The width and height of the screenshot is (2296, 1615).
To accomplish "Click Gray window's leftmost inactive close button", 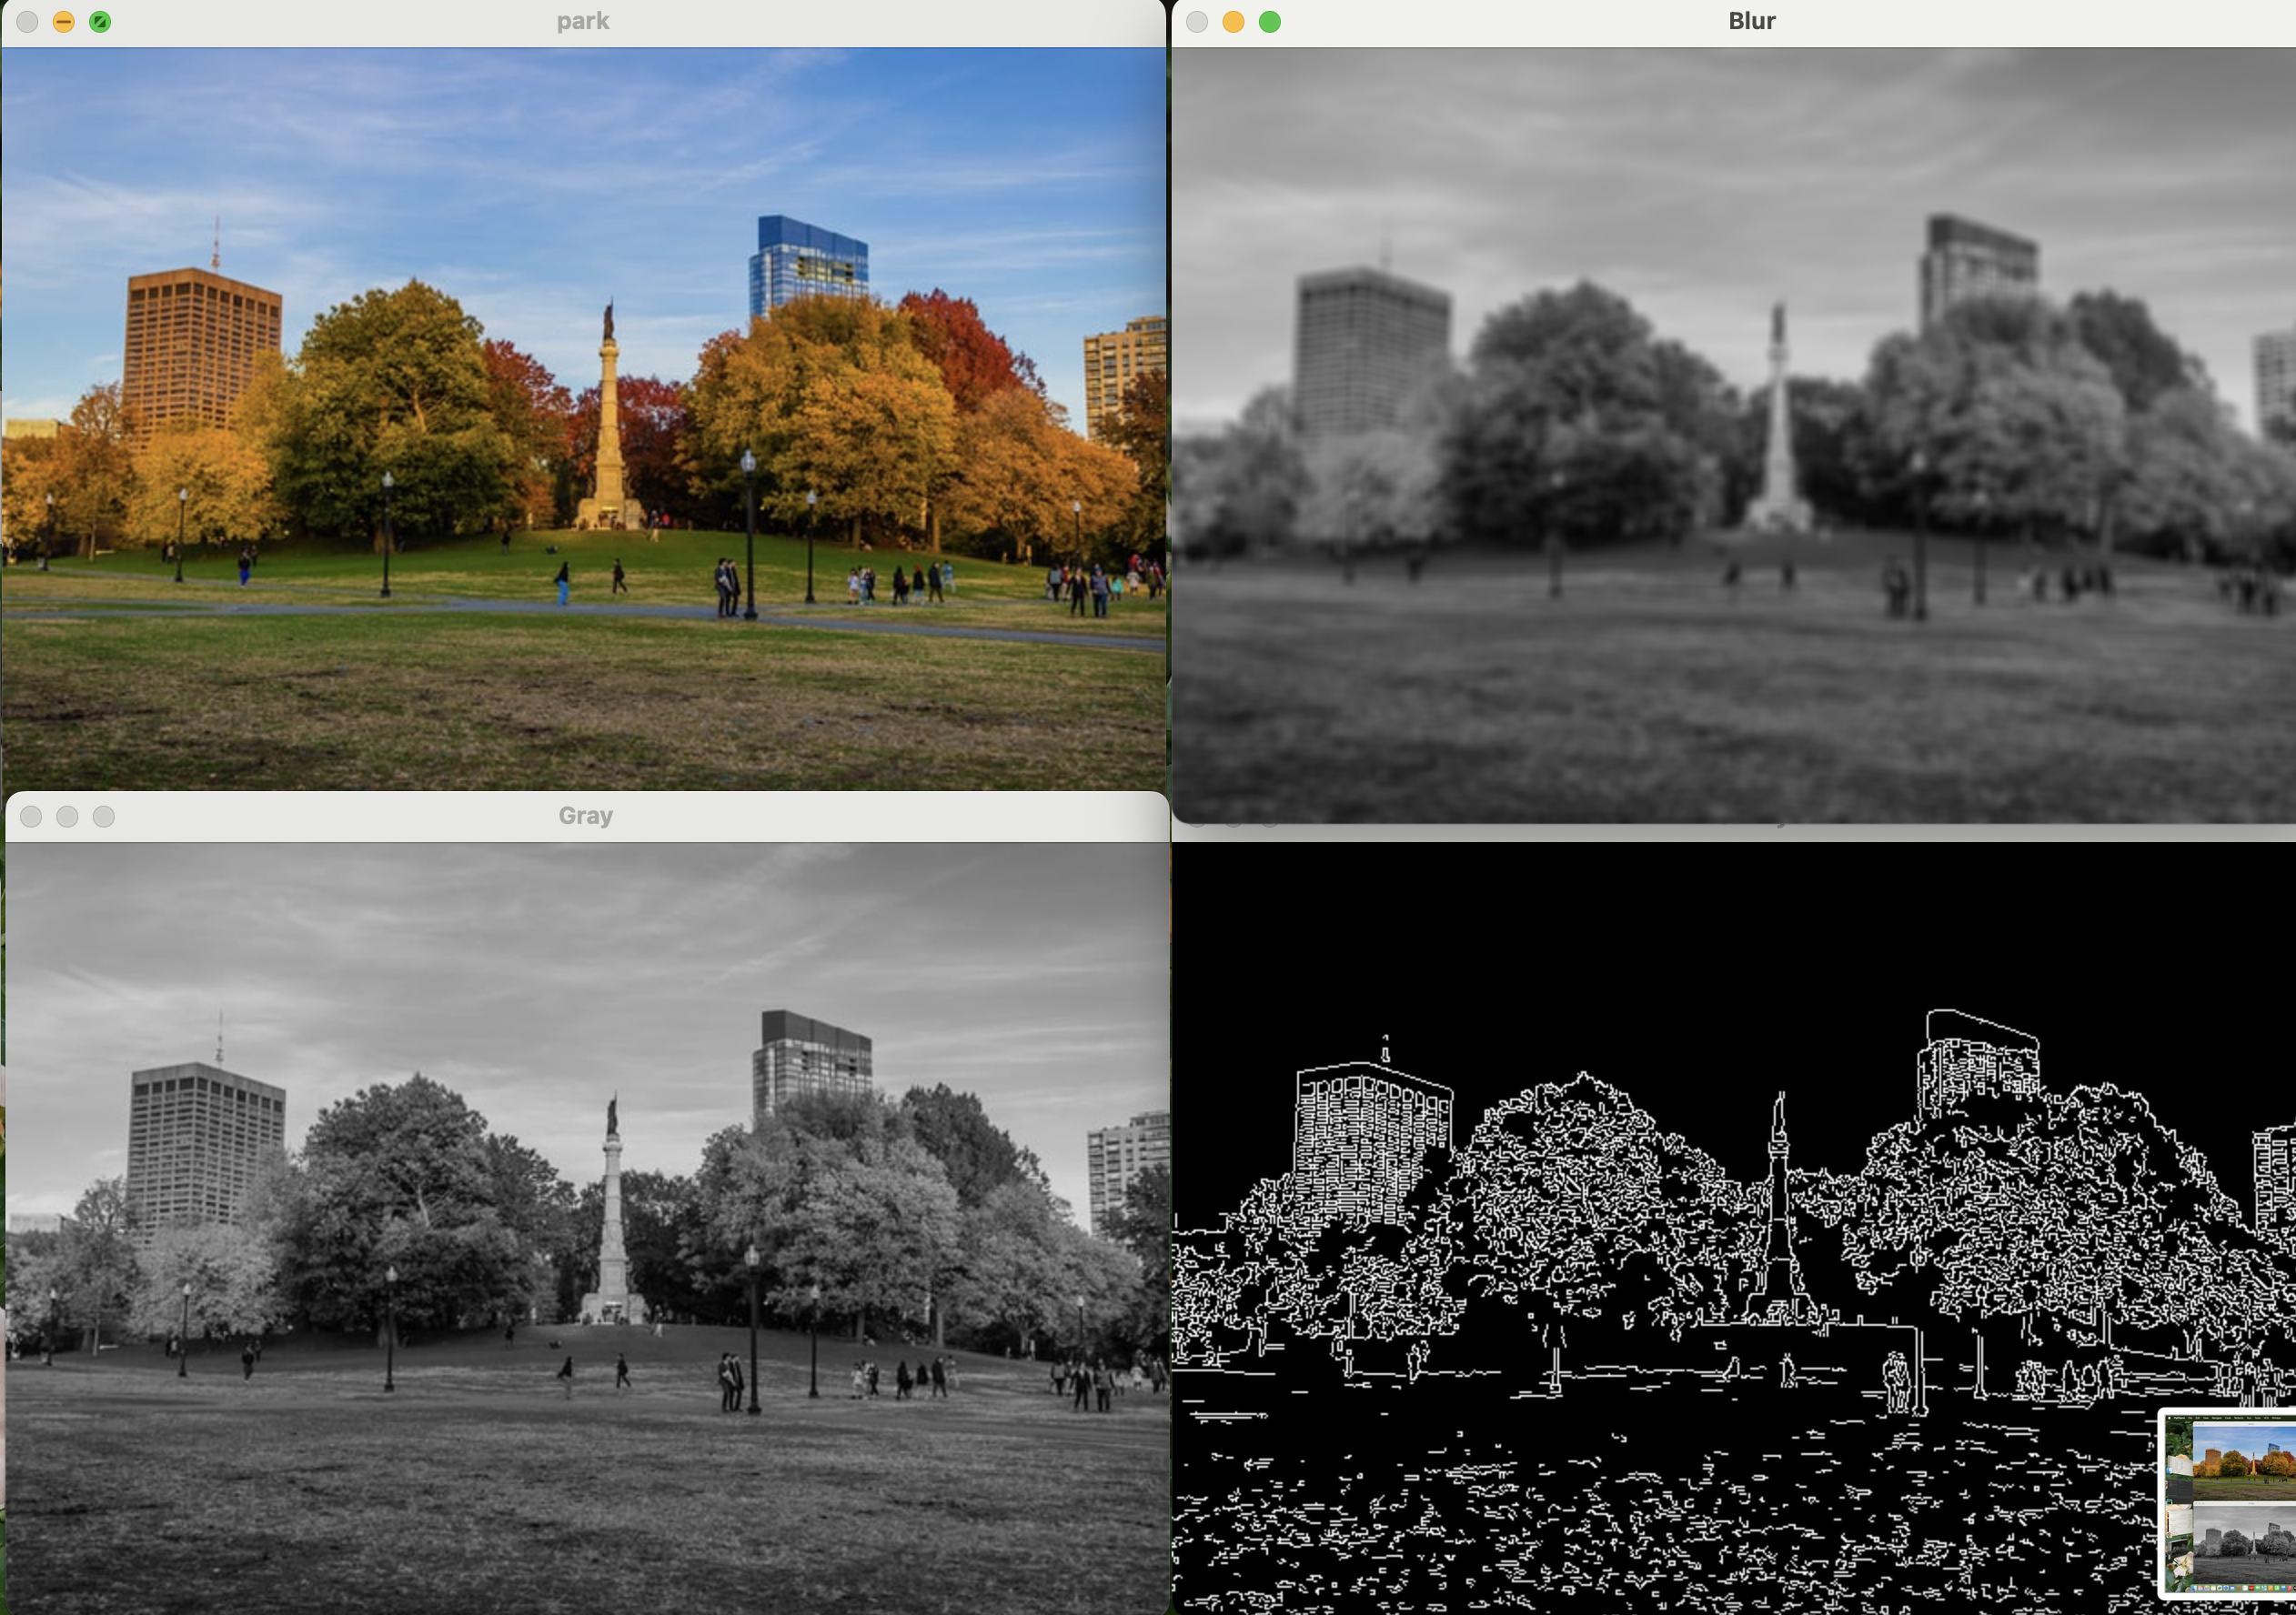I will [31, 817].
